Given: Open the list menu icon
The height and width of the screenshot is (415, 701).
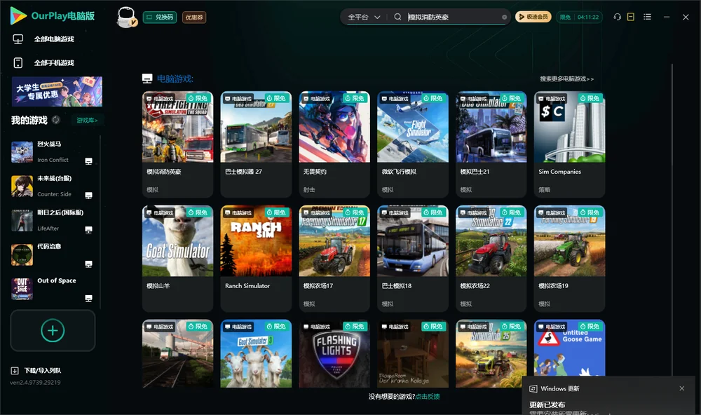Looking at the screenshot, I should click(647, 17).
